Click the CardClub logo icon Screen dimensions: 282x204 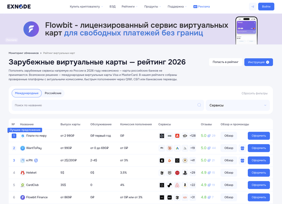pyautogui.click(x=23, y=185)
